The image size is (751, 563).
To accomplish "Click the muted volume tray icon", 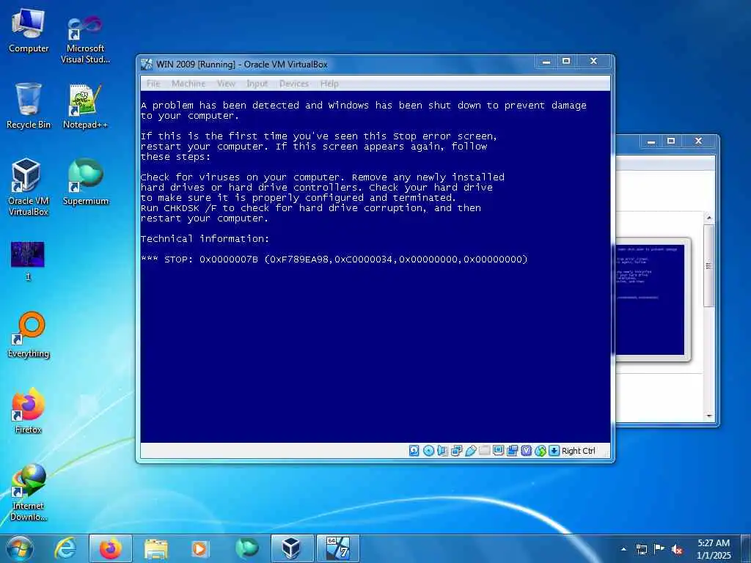I will (x=677, y=549).
